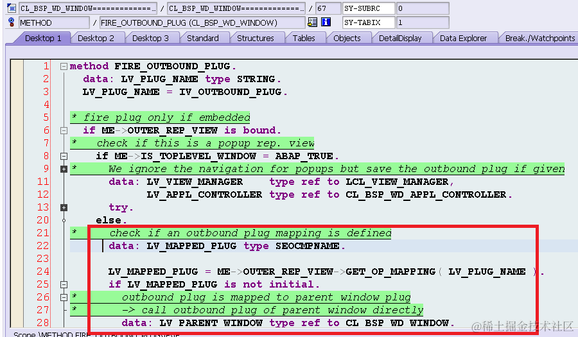Click the SY-TABIX value field showing 1

click(423, 22)
